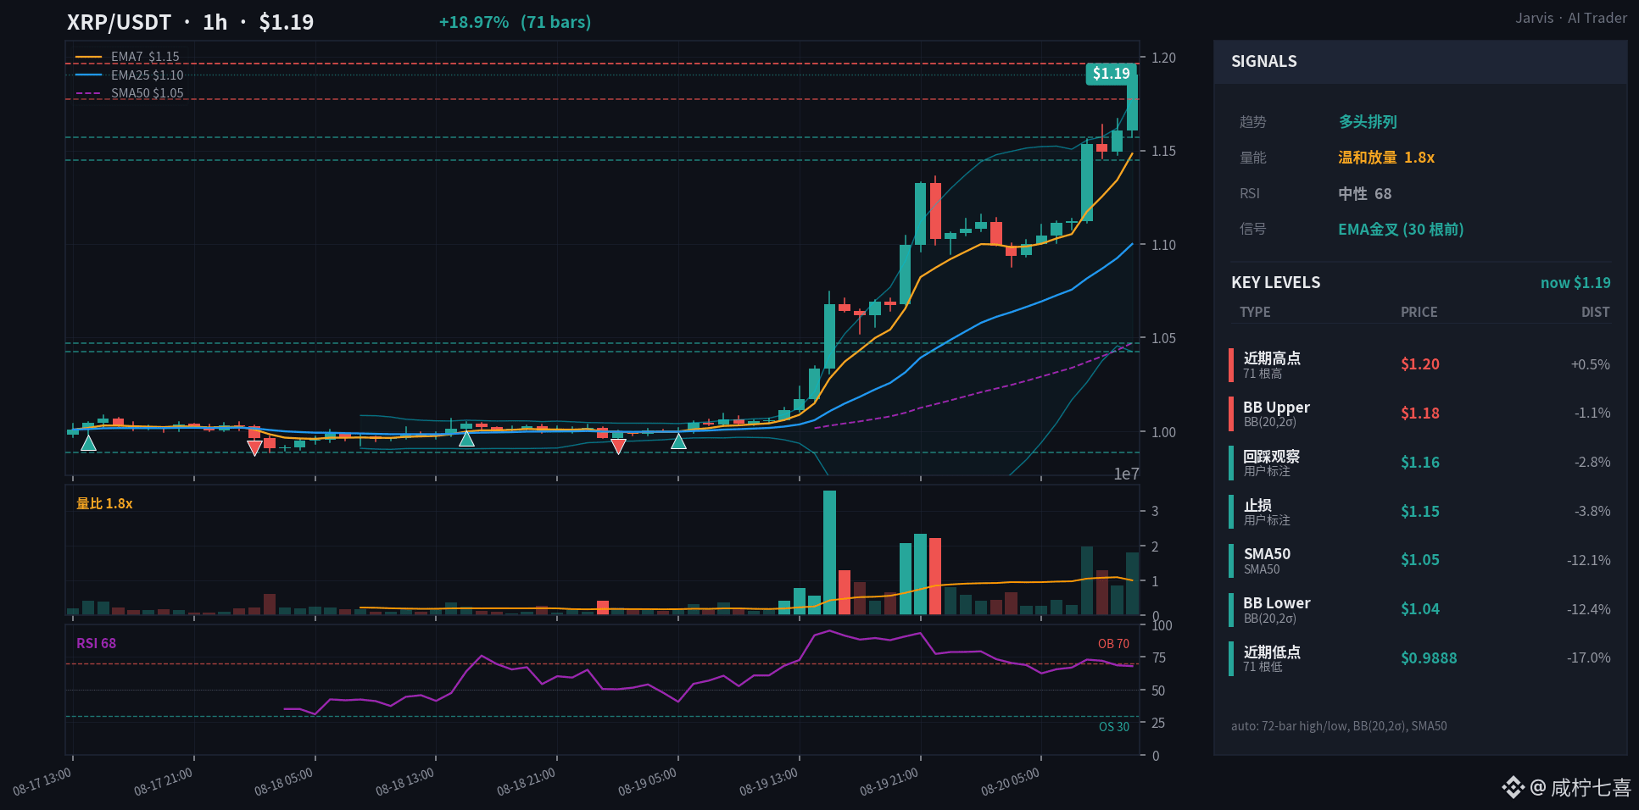Image resolution: width=1639 pixels, height=810 pixels.
Task: Click the green up-triangle signal at 08-19 05:00
Action: tap(678, 441)
